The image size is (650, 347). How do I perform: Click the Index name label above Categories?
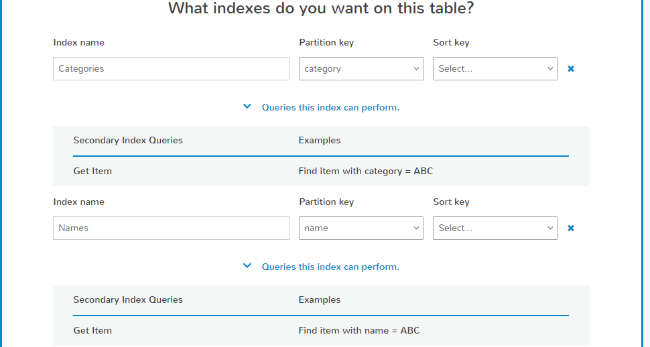tap(79, 43)
